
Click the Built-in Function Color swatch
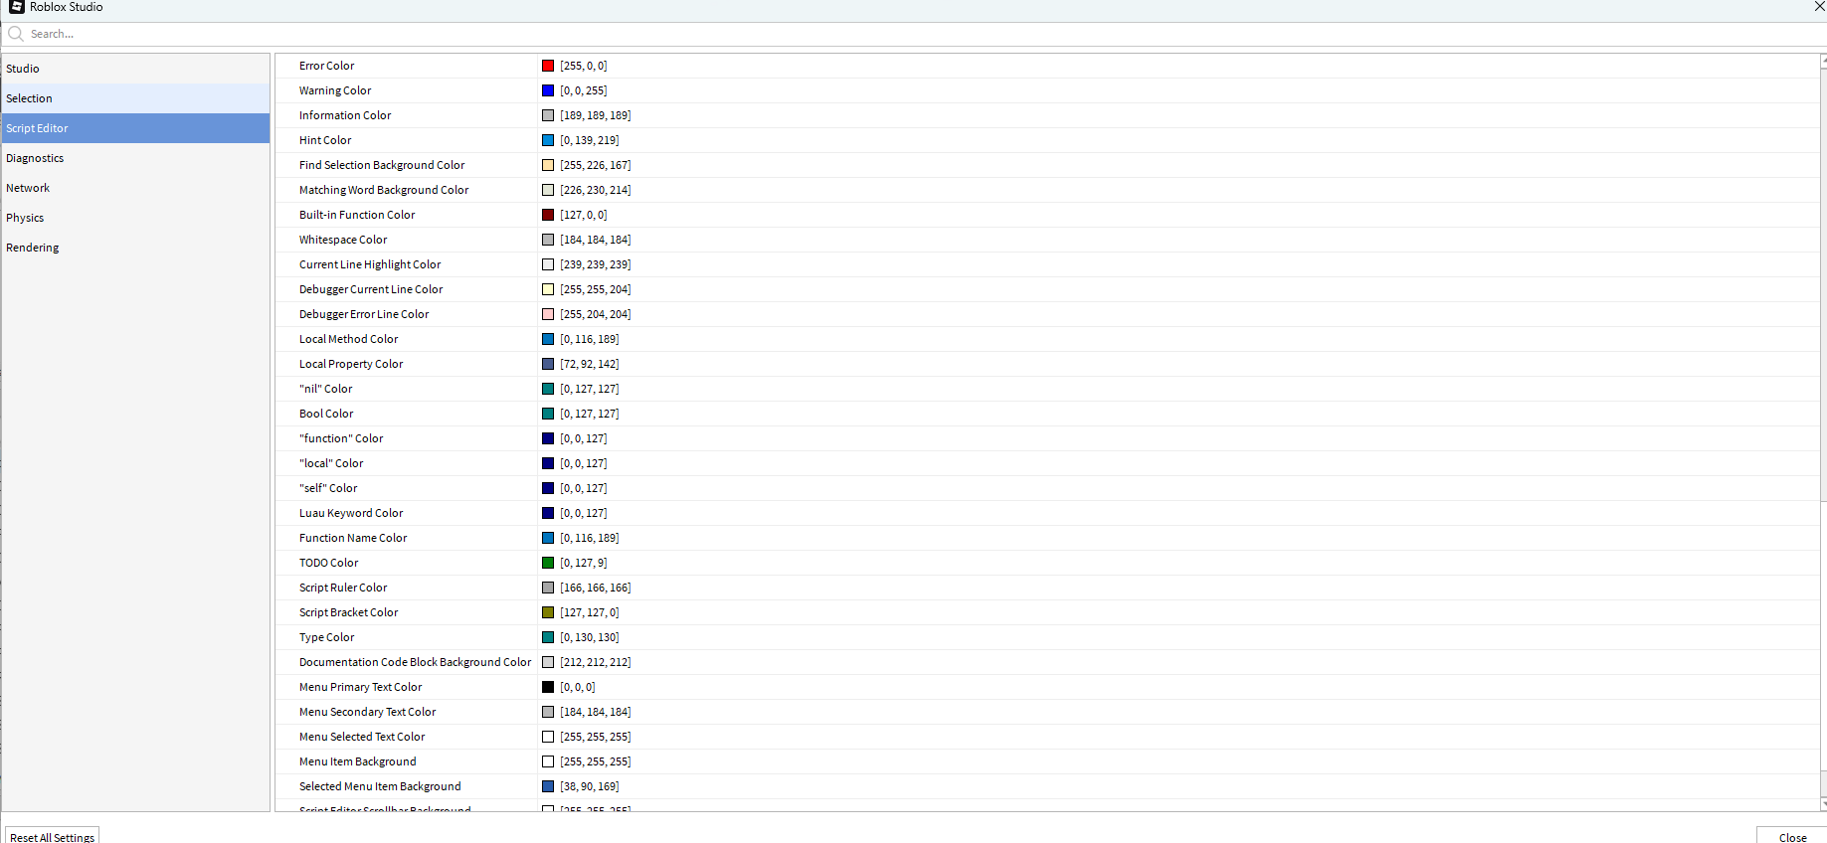(x=548, y=215)
